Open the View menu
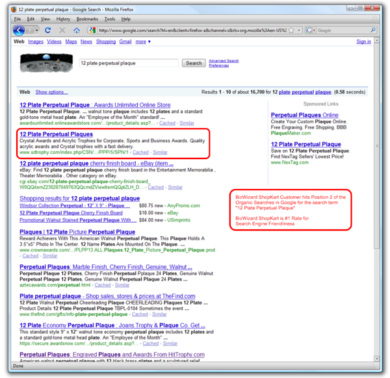Image resolution: width=390 pixels, height=378 pixels. pos(45,19)
